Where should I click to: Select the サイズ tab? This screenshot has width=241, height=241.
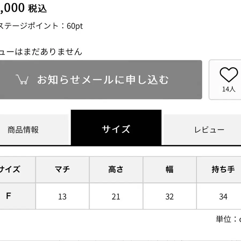[116, 129]
